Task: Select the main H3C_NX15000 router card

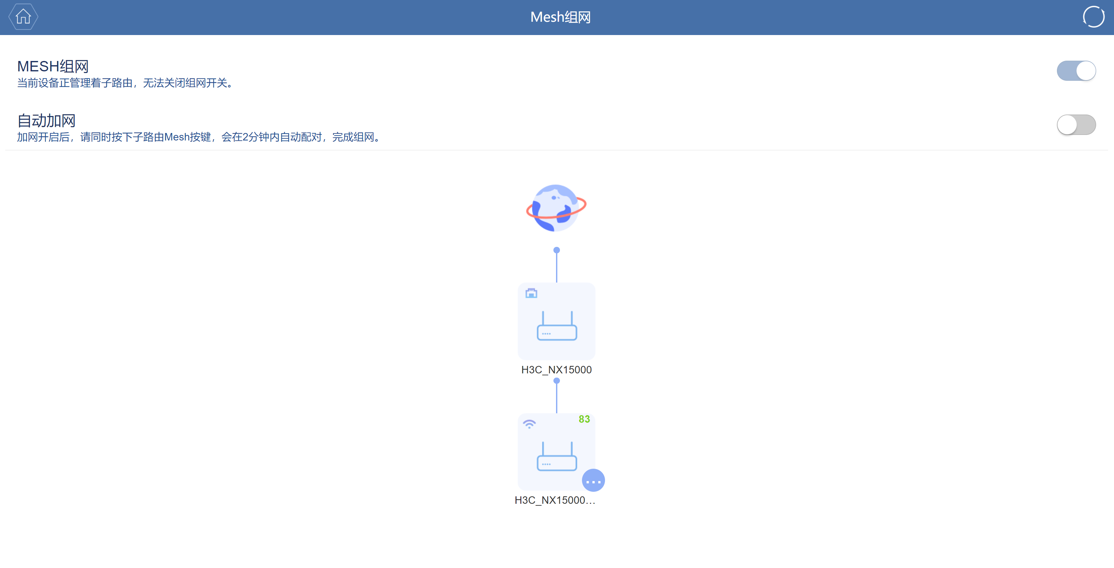Action: pyautogui.click(x=557, y=321)
